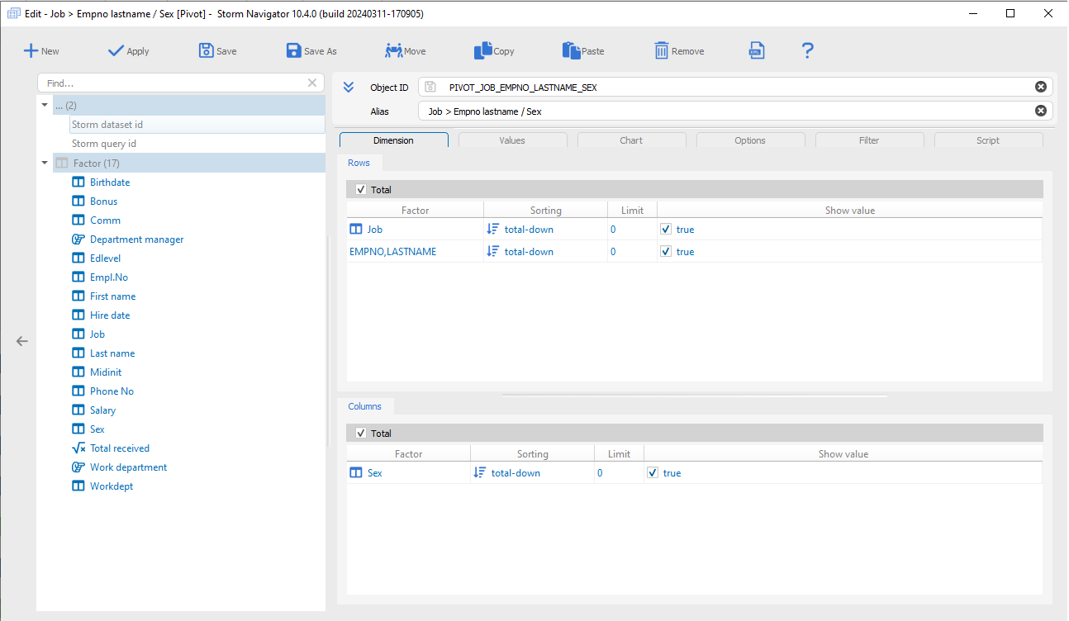
Task: Select the Columns section tab
Action: coord(365,406)
